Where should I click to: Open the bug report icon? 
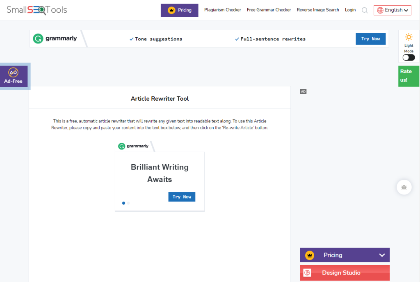[x=404, y=187]
